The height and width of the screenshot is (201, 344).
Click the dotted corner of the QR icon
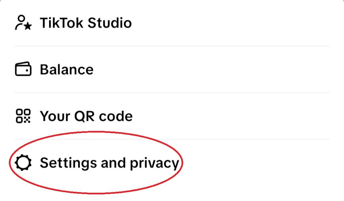[27, 120]
